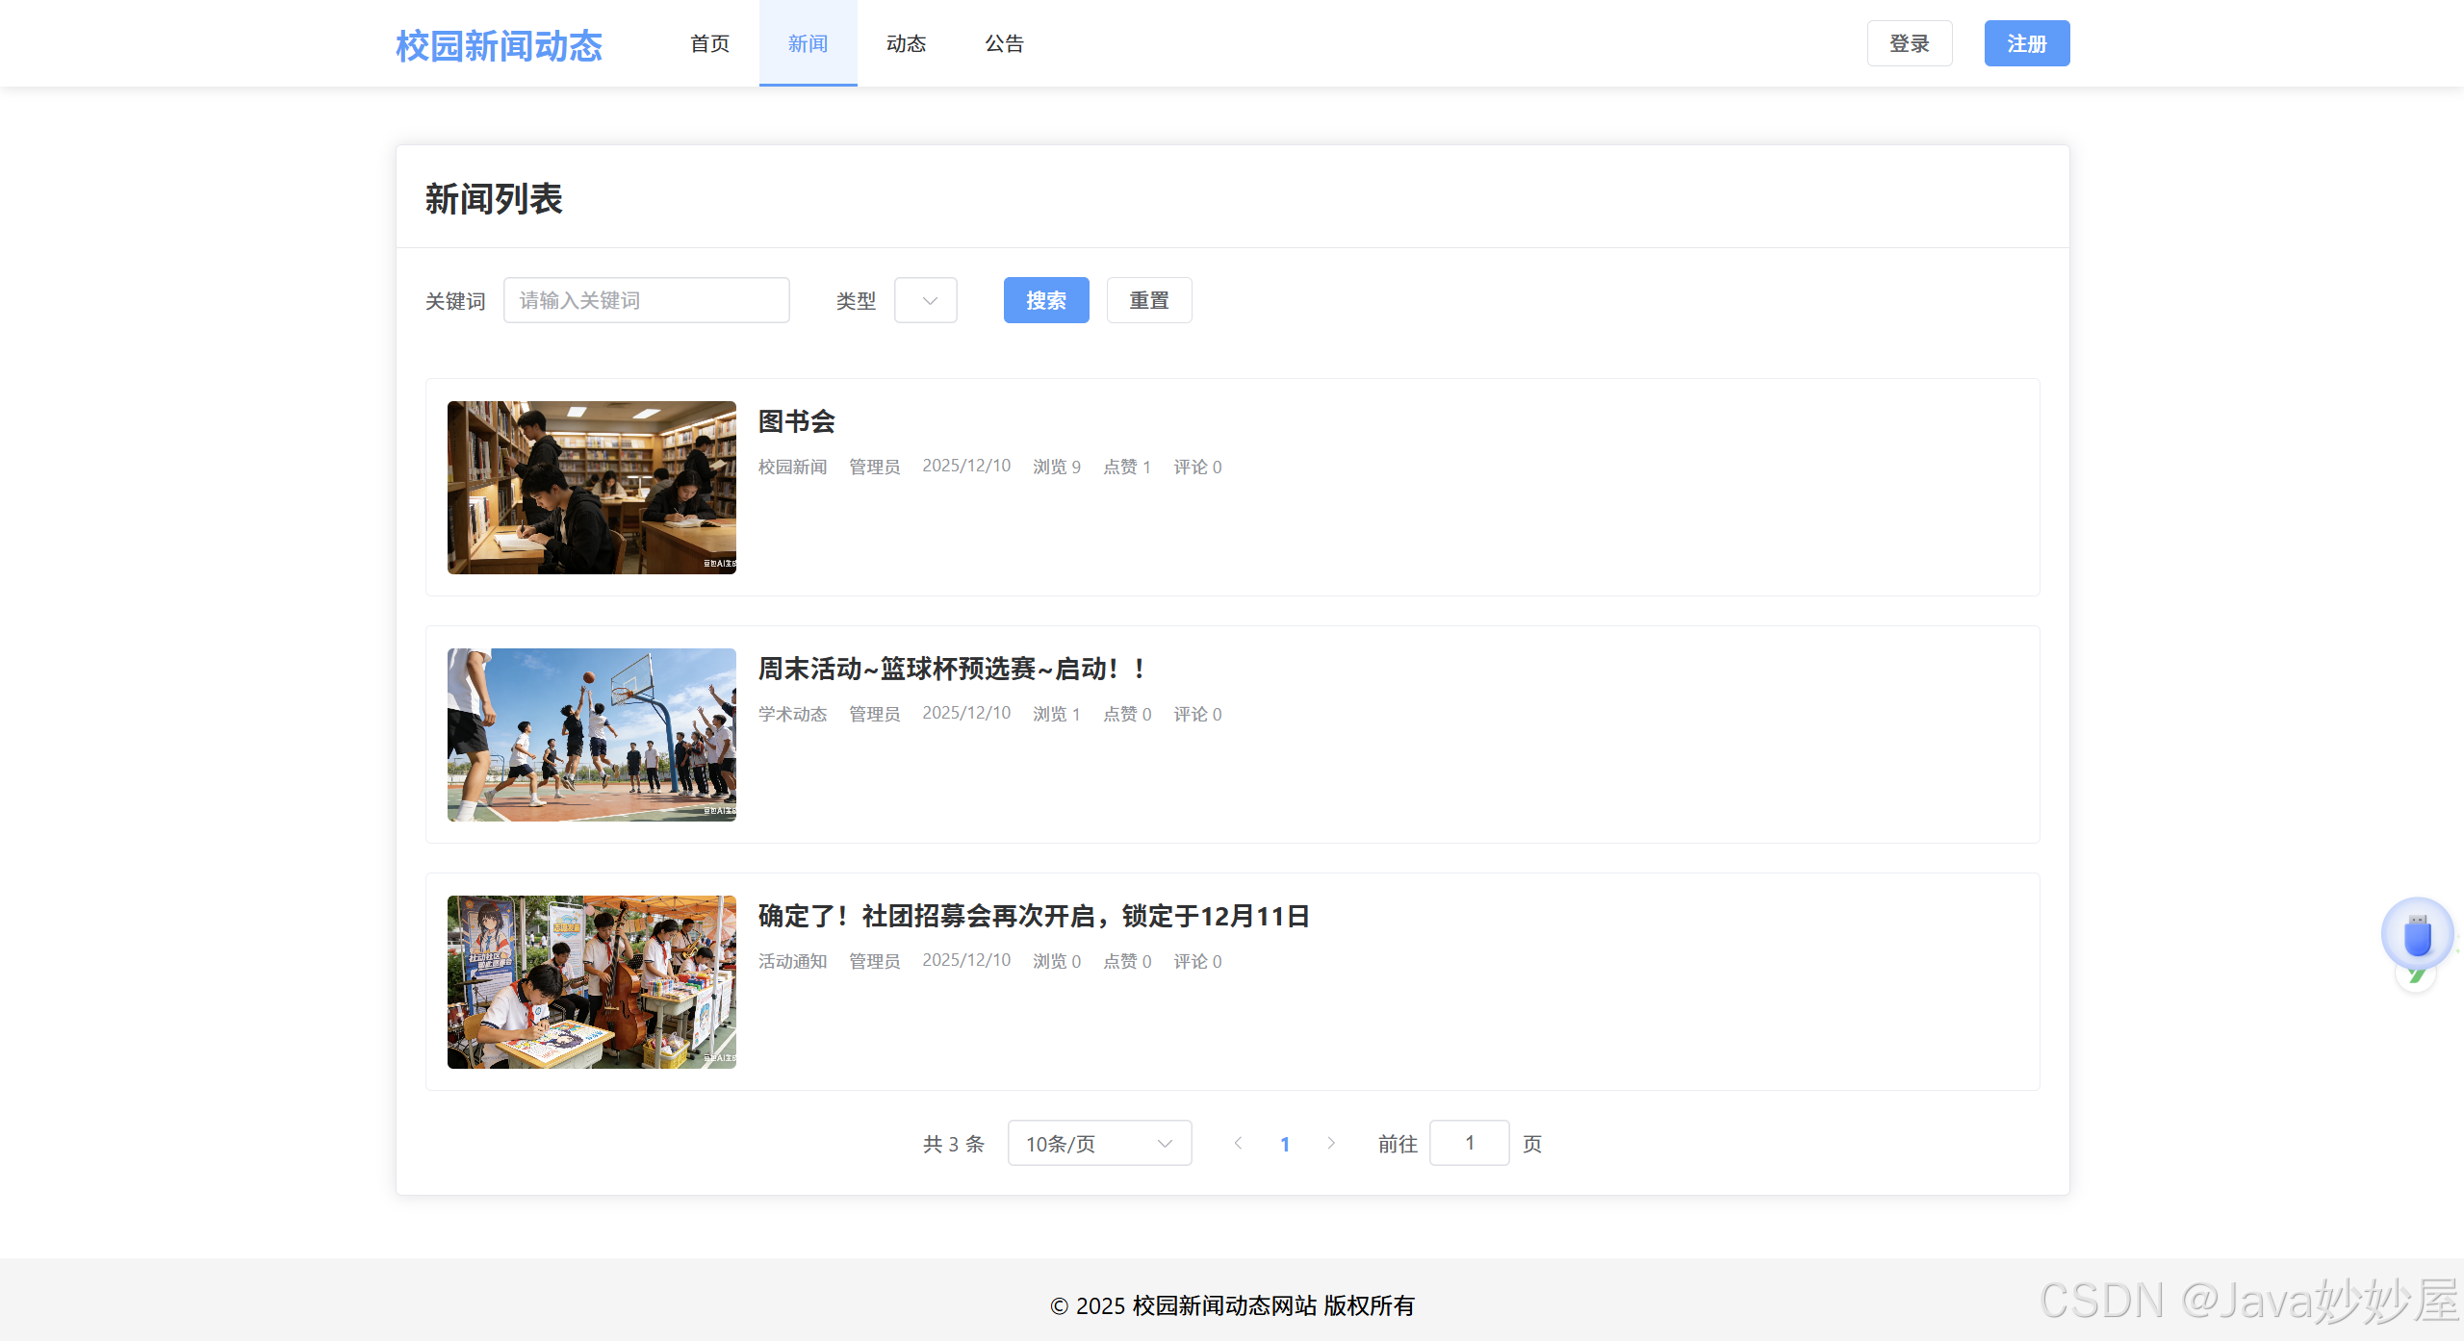Open the 首页 menu item
This screenshot has height=1341, width=2464.
click(x=710, y=43)
